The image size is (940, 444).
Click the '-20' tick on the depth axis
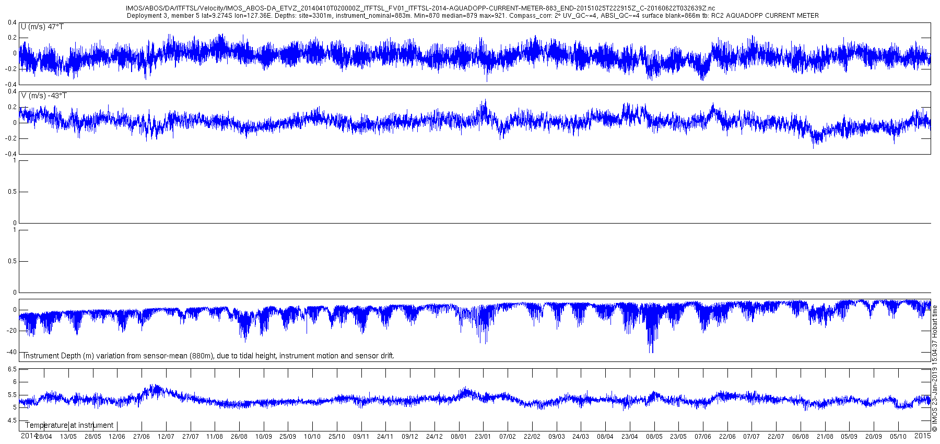11,331
